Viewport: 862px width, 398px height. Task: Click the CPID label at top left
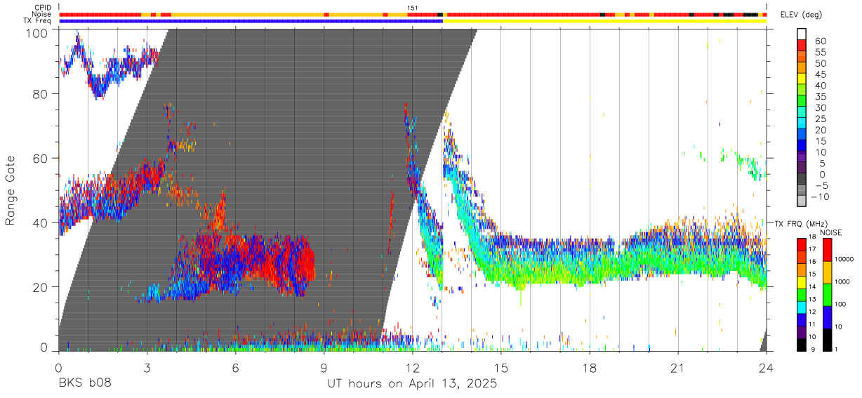click(42, 7)
